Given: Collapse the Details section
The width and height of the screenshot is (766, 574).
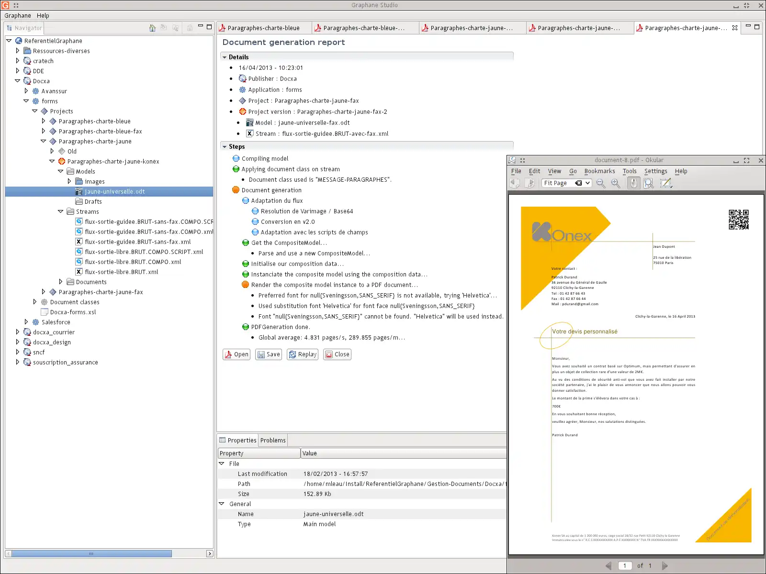Looking at the screenshot, I should 224,57.
